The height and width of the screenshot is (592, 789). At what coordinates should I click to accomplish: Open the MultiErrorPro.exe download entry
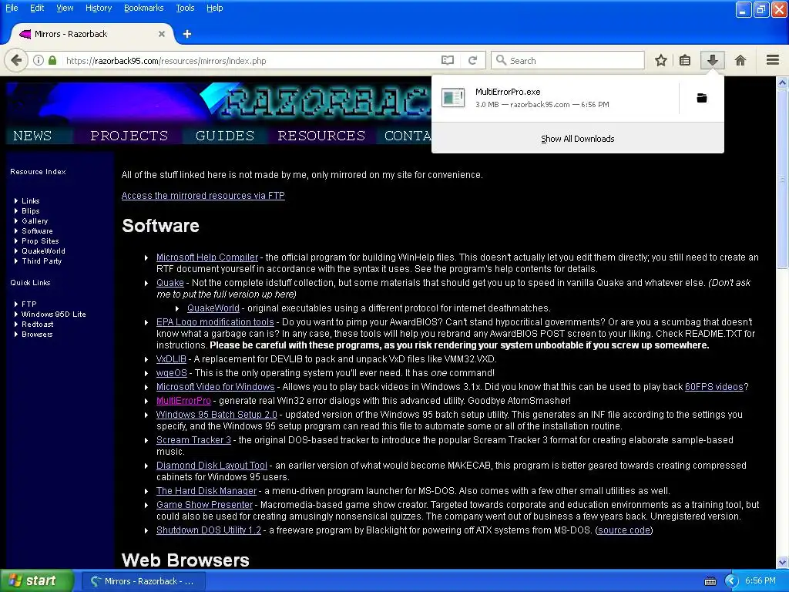pyautogui.click(x=555, y=98)
